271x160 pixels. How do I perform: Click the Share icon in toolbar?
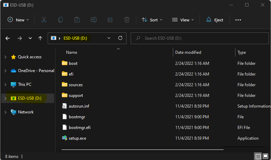110,20
